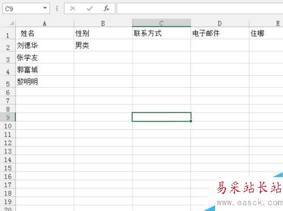Click the Cancel X icon in formula bar

(x=73, y=8)
